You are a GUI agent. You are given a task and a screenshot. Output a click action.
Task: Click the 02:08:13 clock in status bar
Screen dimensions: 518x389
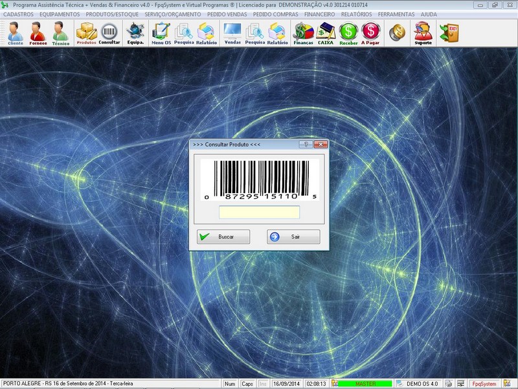coord(316,384)
